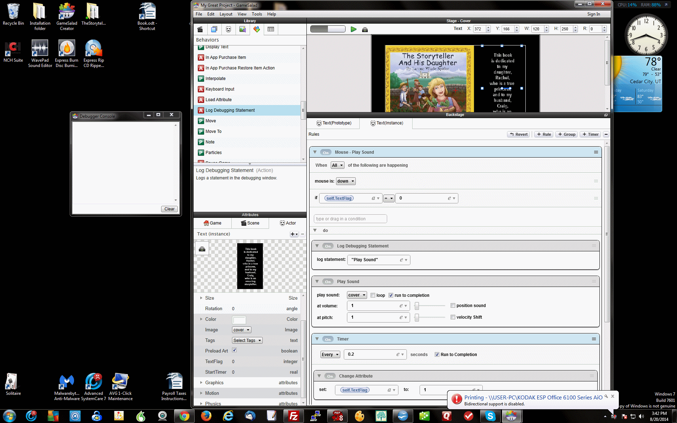Image resolution: width=677 pixels, height=423 pixels.
Task: Add a new Rule with the Rule button
Action: point(543,134)
